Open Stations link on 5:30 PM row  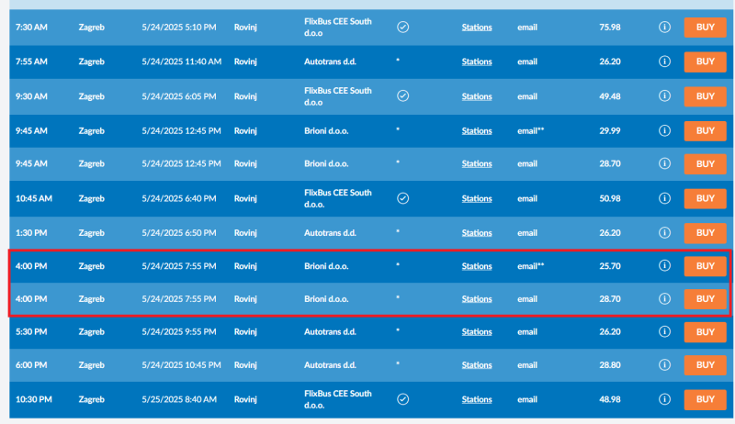click(477, 332)
